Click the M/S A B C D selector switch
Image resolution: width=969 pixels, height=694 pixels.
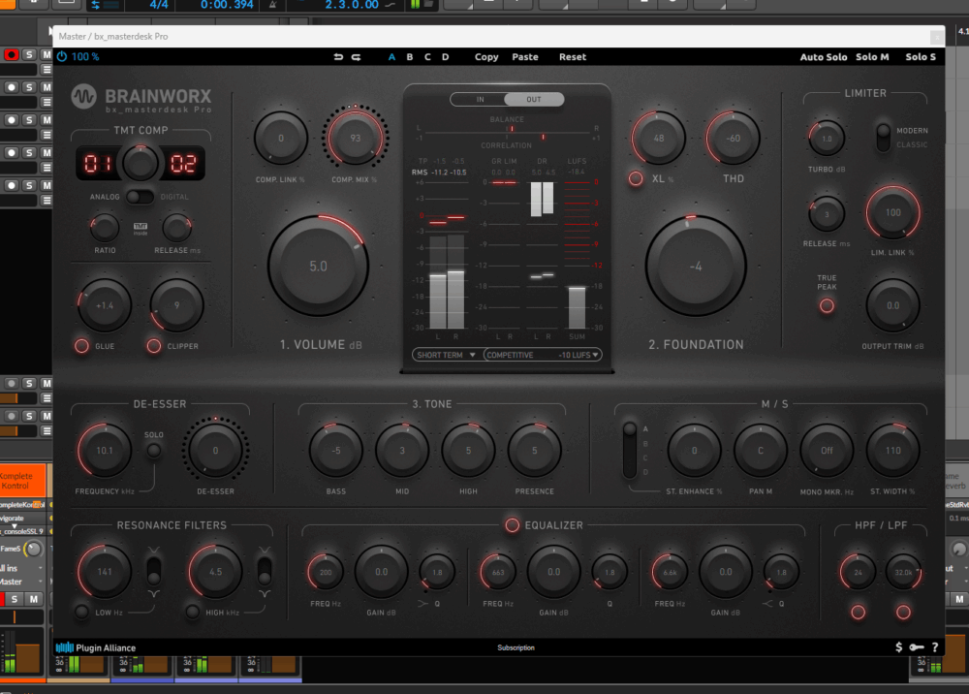tap(630, 450)
